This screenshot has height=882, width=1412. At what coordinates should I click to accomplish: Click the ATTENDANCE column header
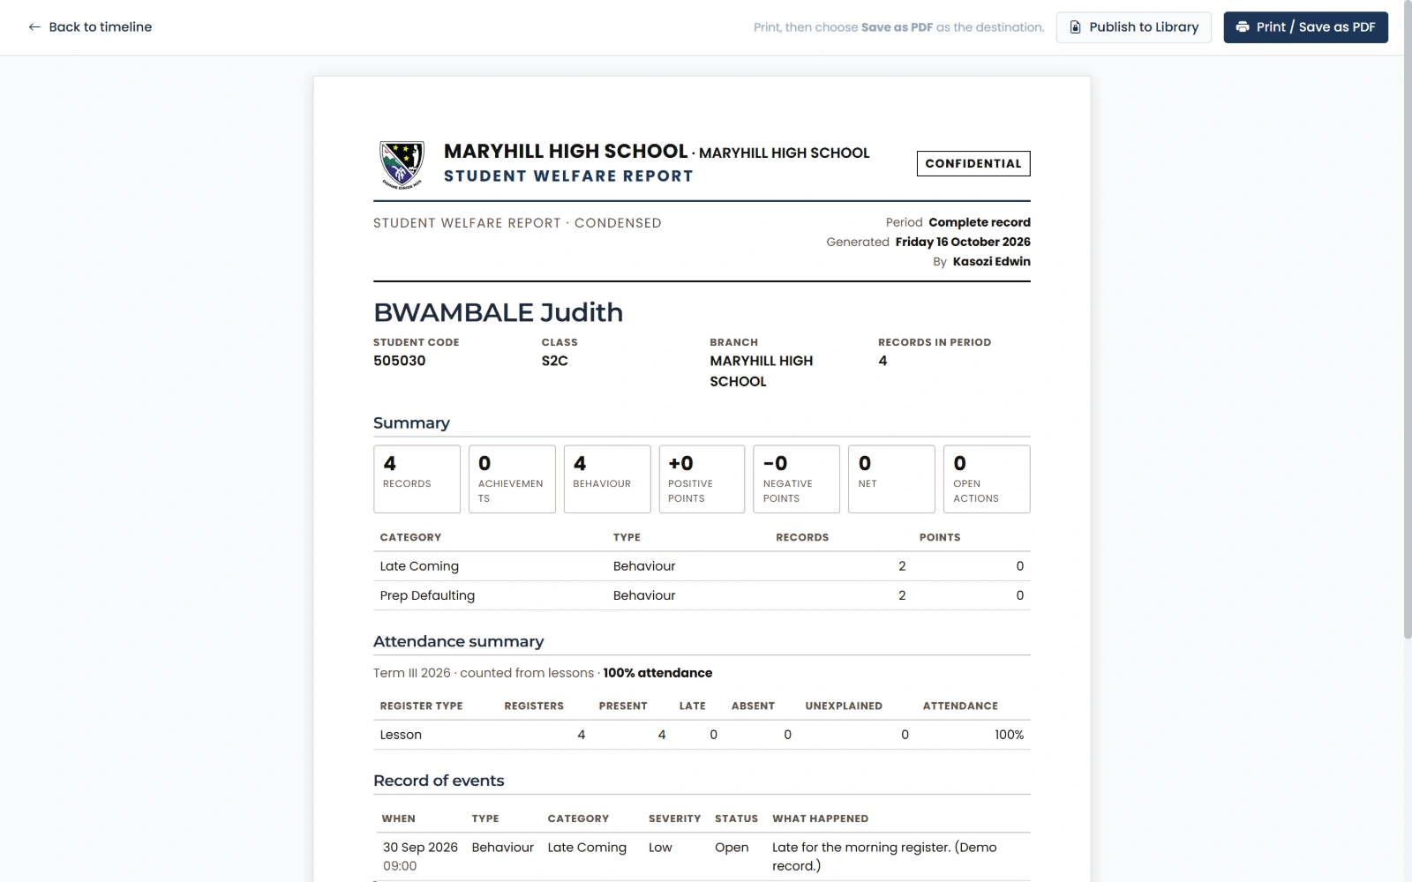click(x=960, y=706)
